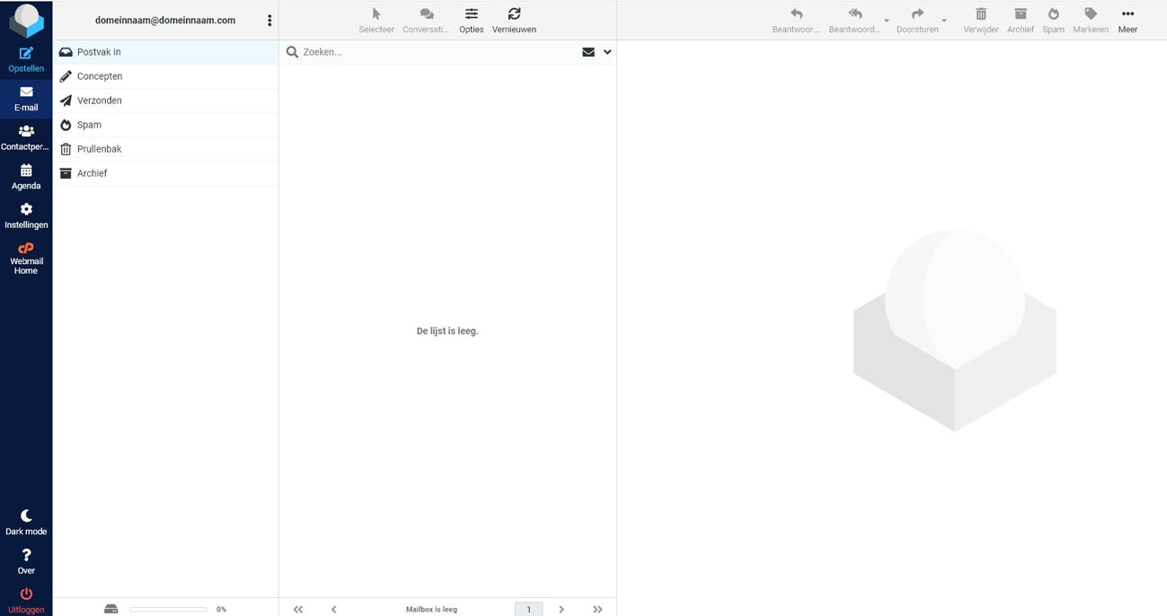Screen dimensions: 1167x616
Task: Open the Archief folder in list
Action: coord(165,173)
